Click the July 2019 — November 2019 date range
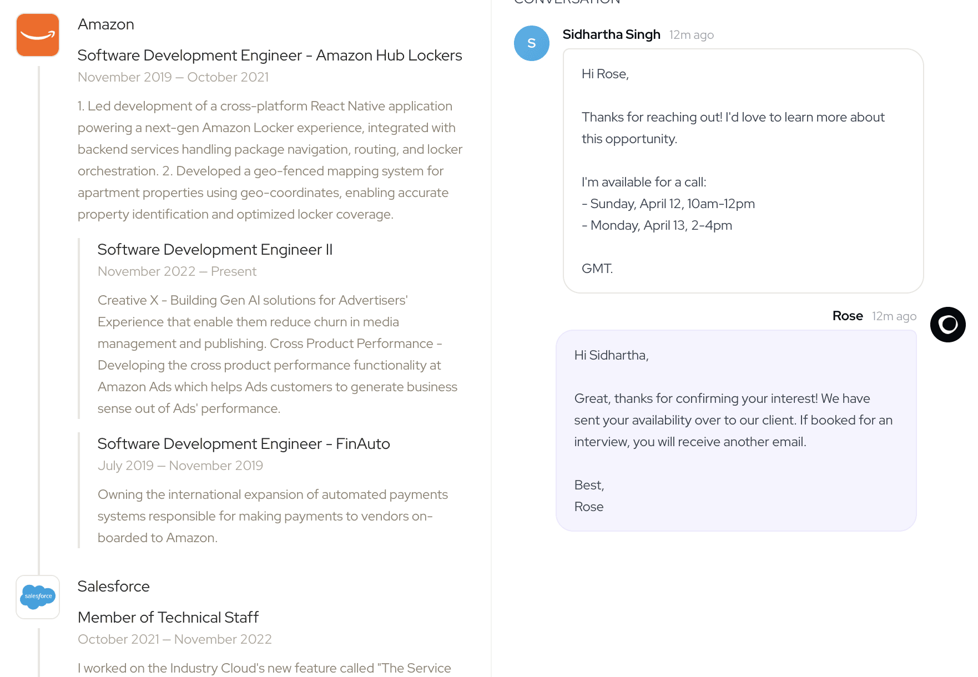Image resolution: width=978 pixels, height=677 pixels. 180,466
